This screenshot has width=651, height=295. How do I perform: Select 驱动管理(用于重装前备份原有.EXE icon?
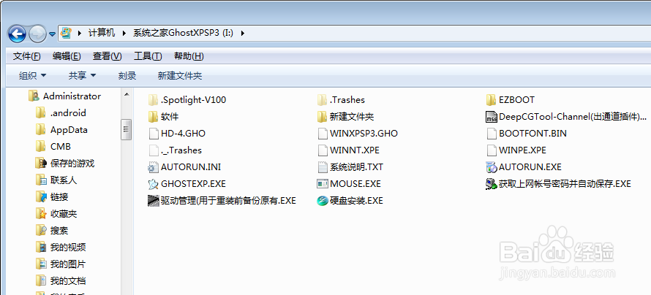(154, 201)
